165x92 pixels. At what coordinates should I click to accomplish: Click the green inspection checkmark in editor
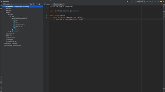click(x=162, y=7)
